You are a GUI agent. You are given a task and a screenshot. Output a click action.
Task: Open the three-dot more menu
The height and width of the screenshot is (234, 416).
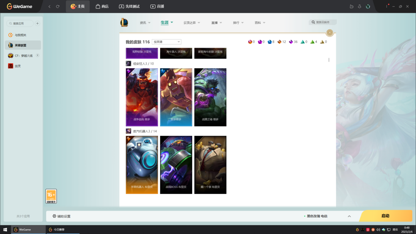pyautogui.click(x=387, y=7)
